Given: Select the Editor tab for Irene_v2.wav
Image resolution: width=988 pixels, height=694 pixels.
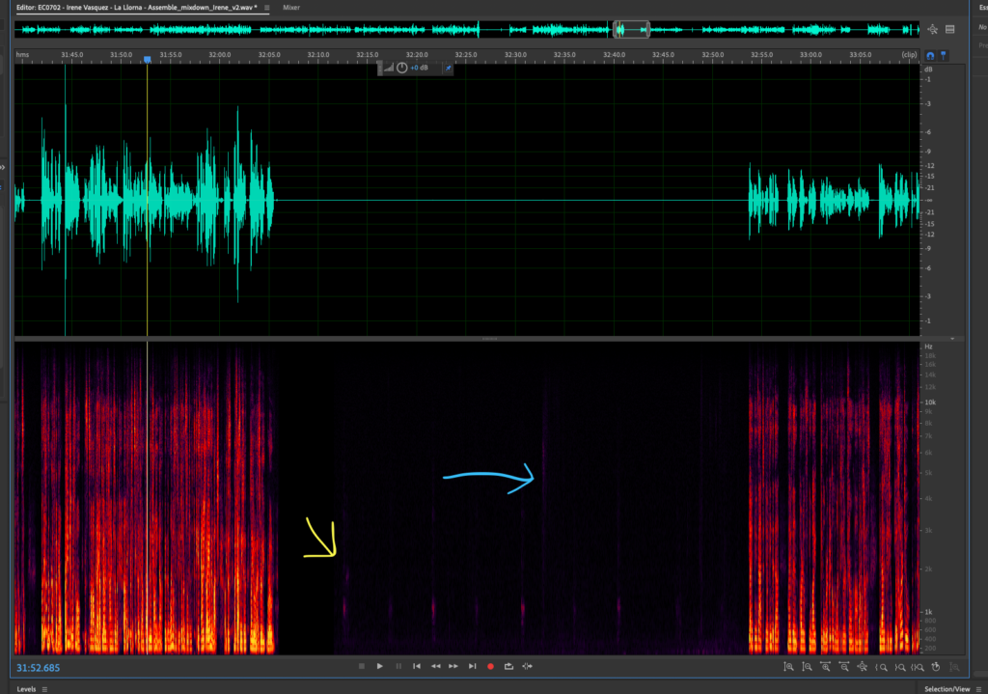Looking at the screenshot, I should pos(137,8).
